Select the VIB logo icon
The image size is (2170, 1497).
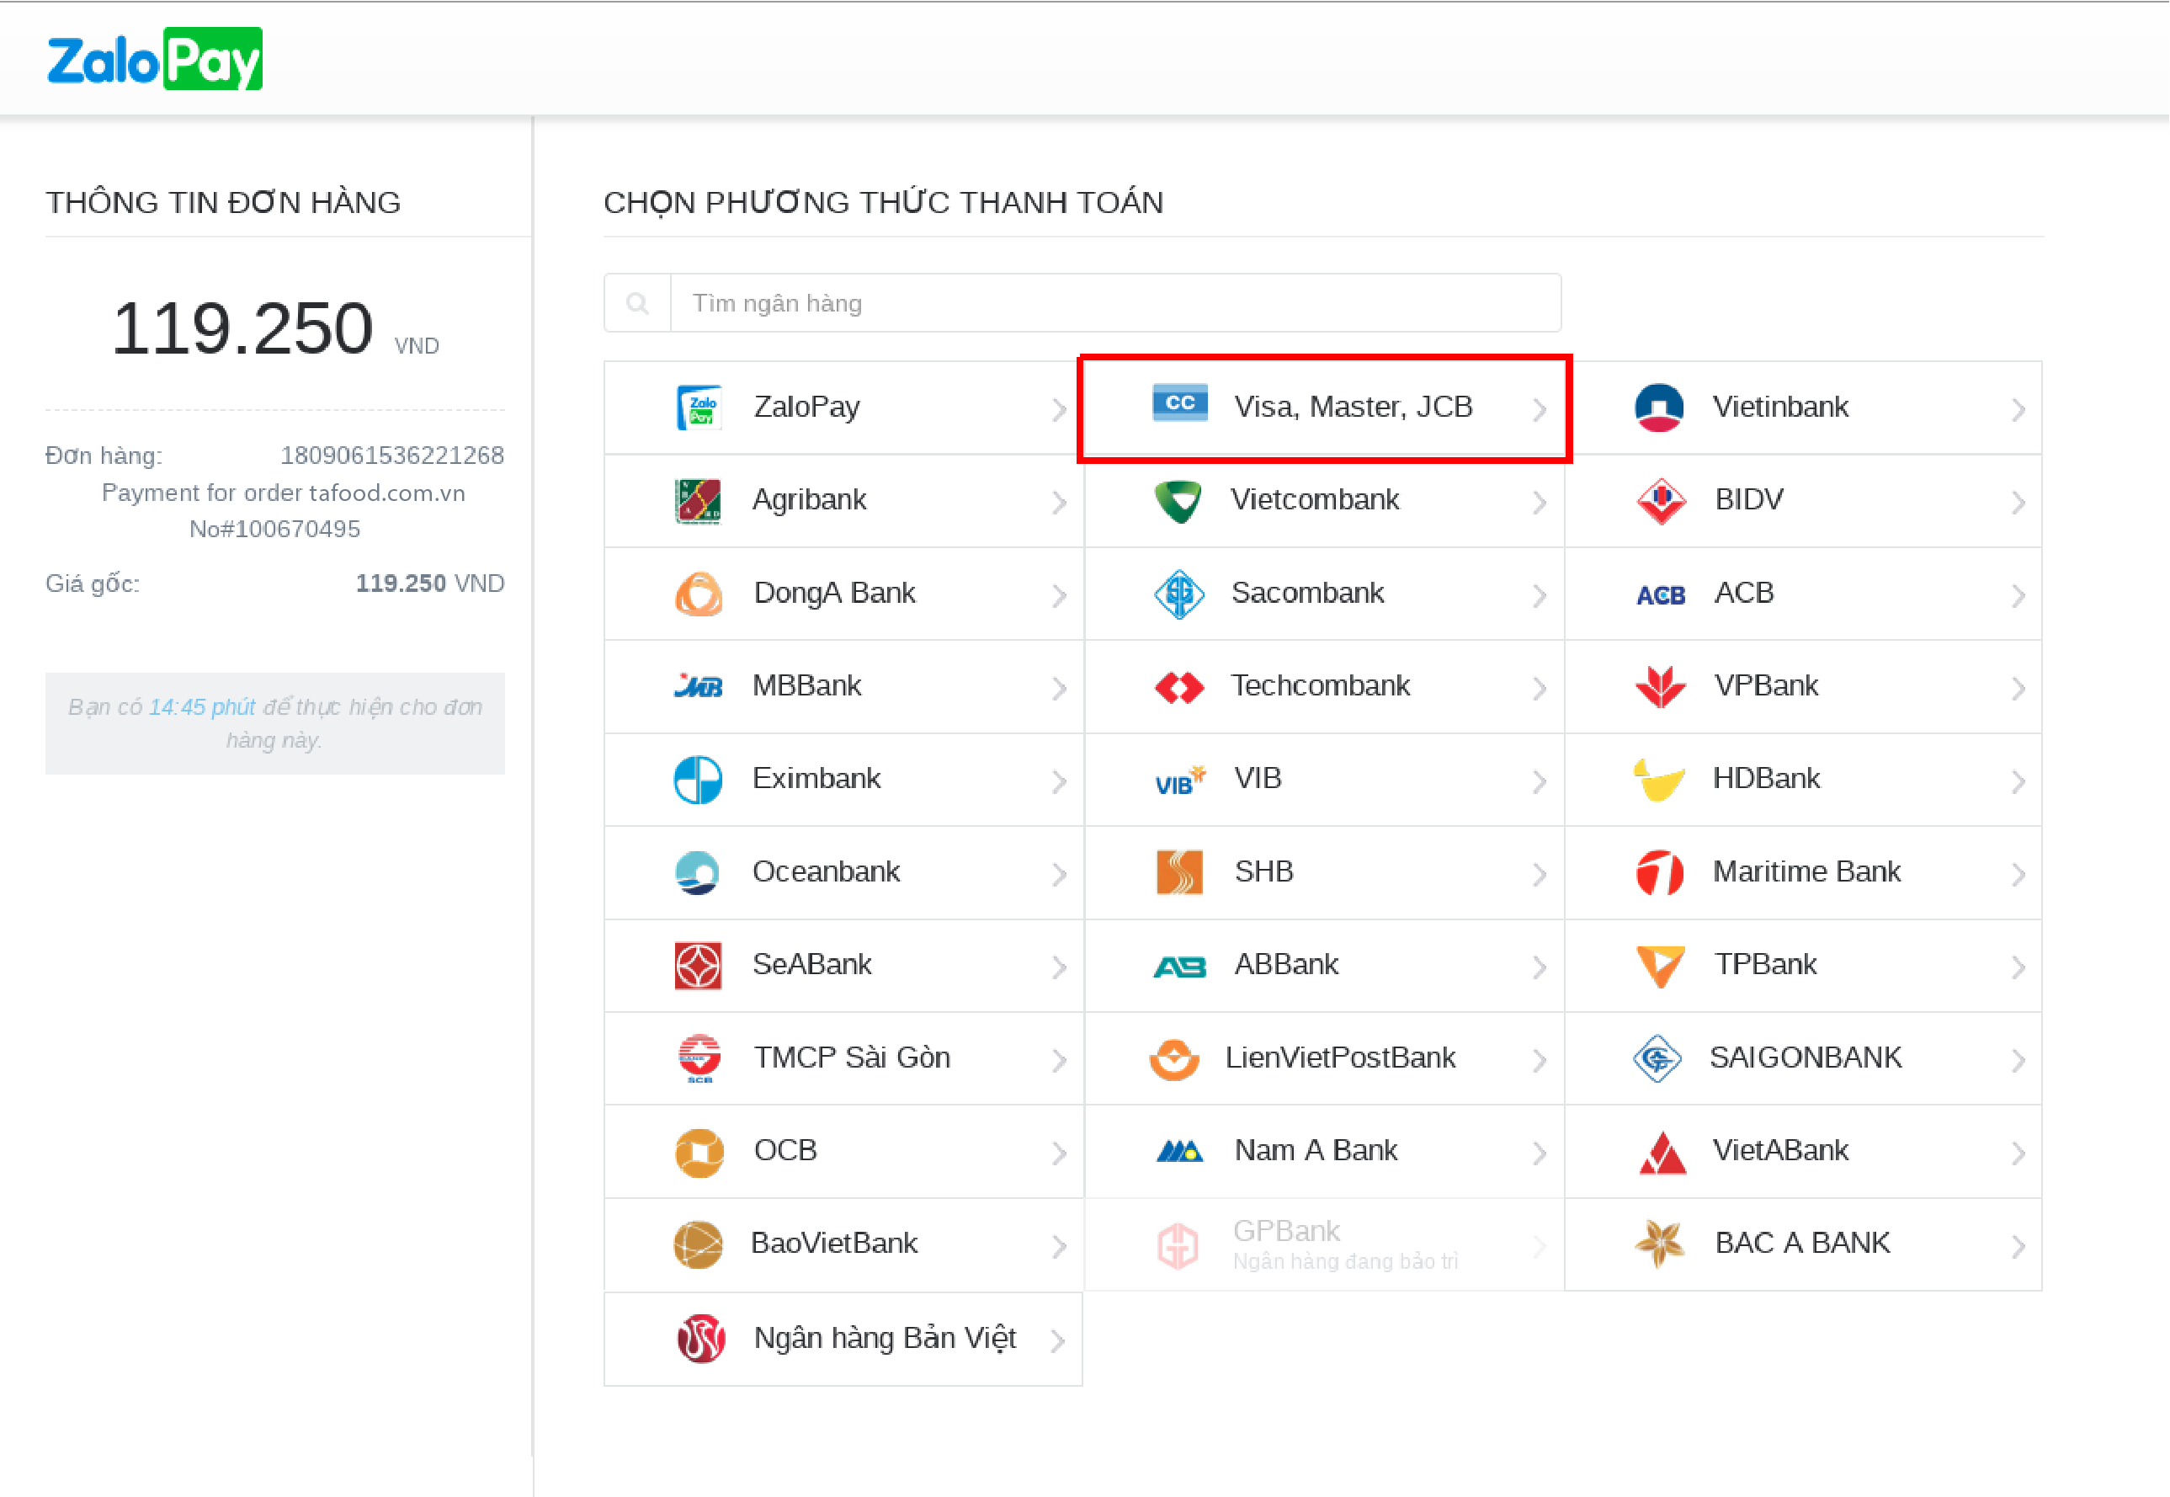[1180, 780]
